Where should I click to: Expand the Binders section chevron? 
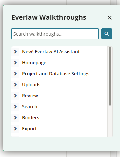[x=15, y=118]
